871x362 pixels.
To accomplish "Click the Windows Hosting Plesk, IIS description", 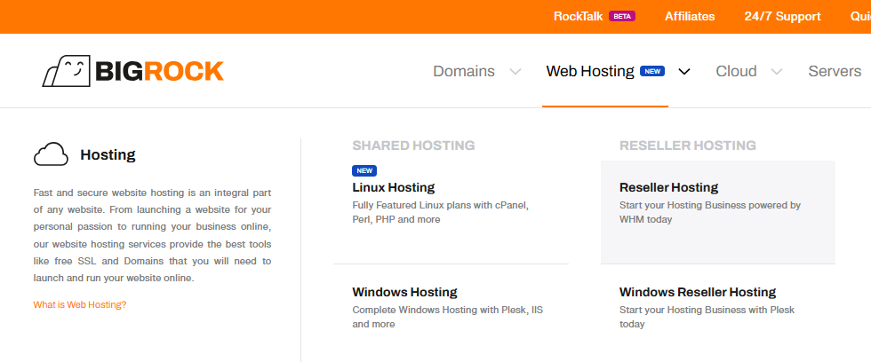I will coord(448,317).
